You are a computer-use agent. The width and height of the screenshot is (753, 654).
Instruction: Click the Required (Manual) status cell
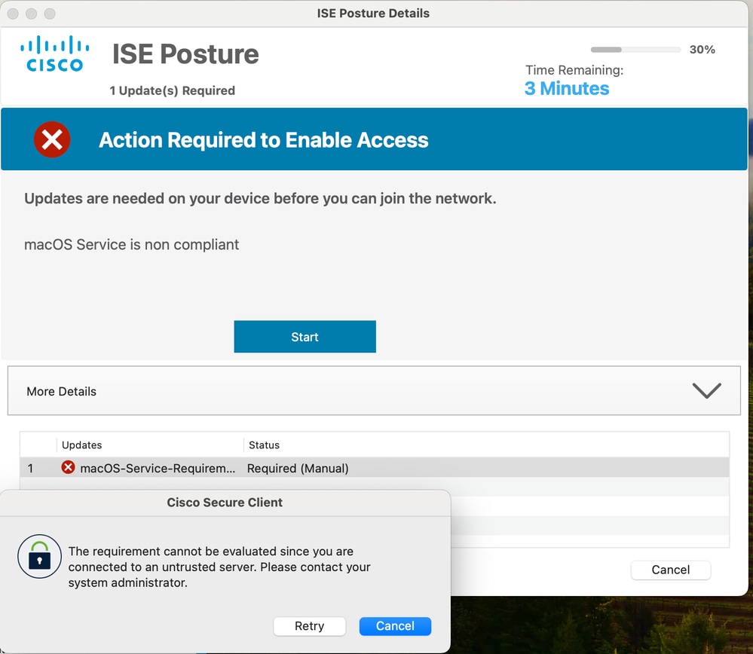pos(298,468)
